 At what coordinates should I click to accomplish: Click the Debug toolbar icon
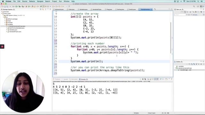point(13,6)
